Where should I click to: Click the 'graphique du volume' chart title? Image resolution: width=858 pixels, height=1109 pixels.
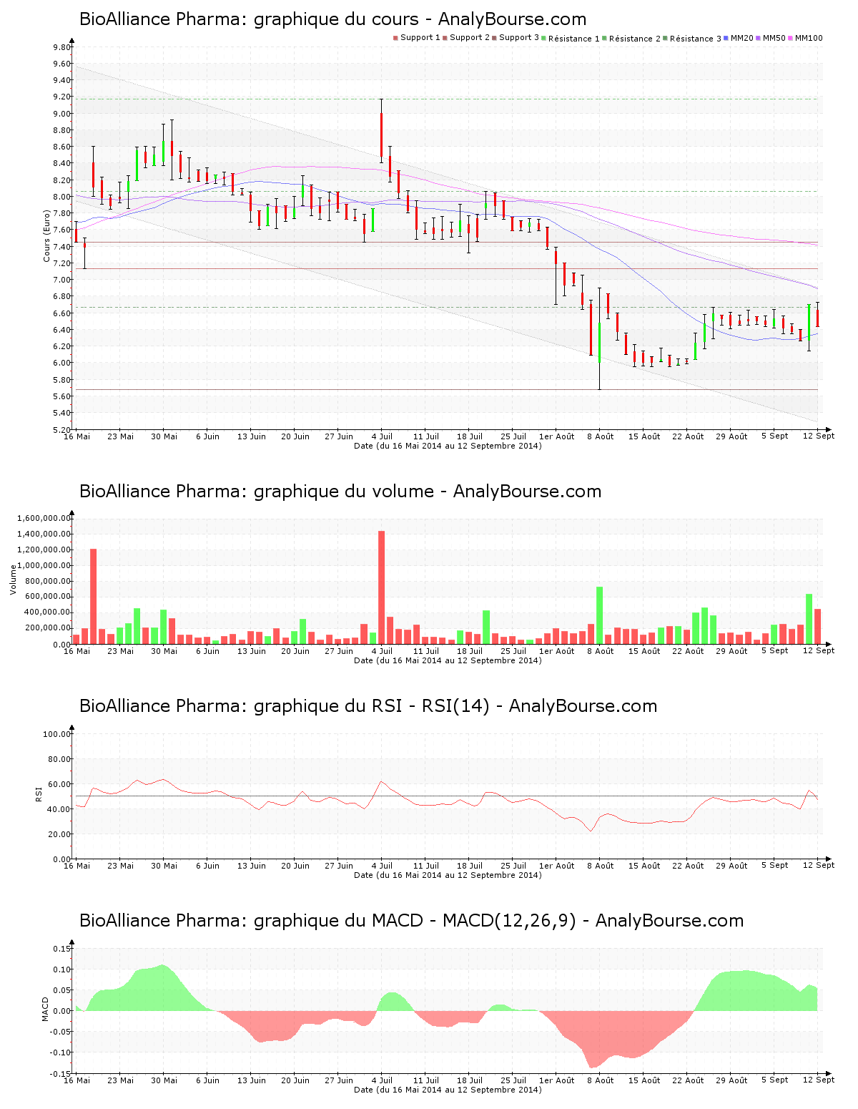(x=340, y=492)
